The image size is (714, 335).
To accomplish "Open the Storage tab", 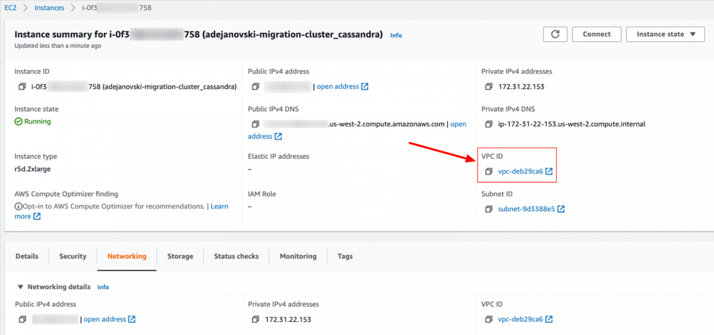I will (x=180, y=256).
